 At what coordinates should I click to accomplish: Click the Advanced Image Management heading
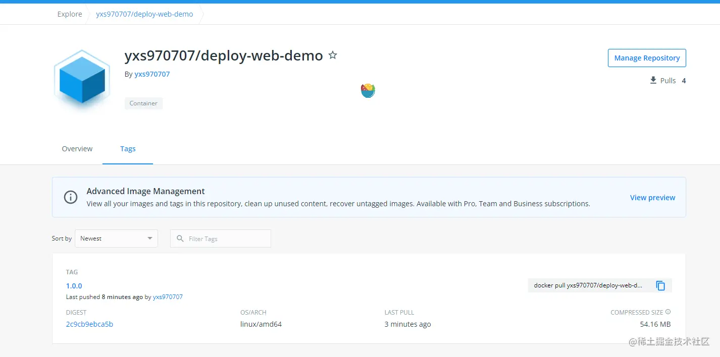[x=145, y=191]
